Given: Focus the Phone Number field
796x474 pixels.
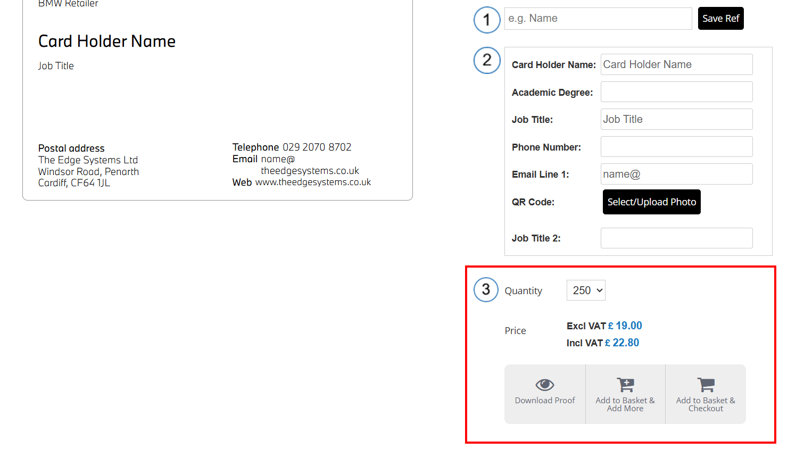Looking at the screenshot, I should [x=676, y=147].
